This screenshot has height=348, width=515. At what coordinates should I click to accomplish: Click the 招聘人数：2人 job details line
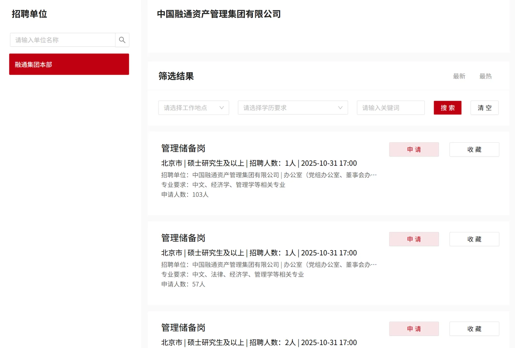click(x=259, y=342)
